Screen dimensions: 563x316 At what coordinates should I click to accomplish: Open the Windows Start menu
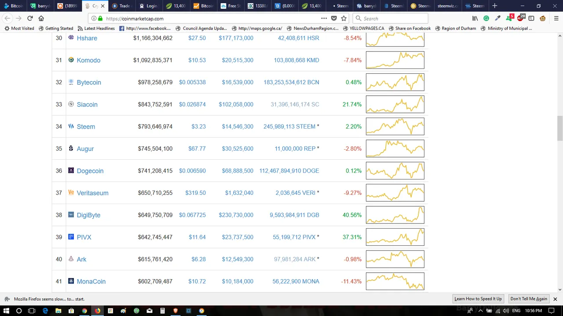click(6, 311)
